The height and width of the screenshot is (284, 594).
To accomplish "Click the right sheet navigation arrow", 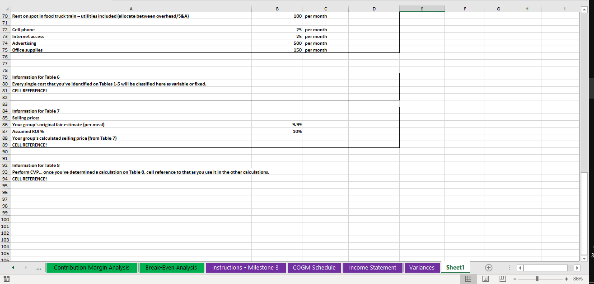I will (x=26, y=267).
